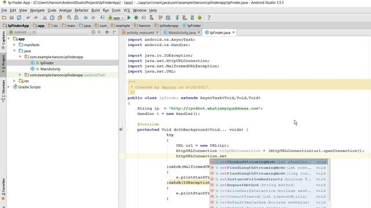371x208 pixels.
Task: Select MainActivity in project tree
Action: [x=50, y=69]
